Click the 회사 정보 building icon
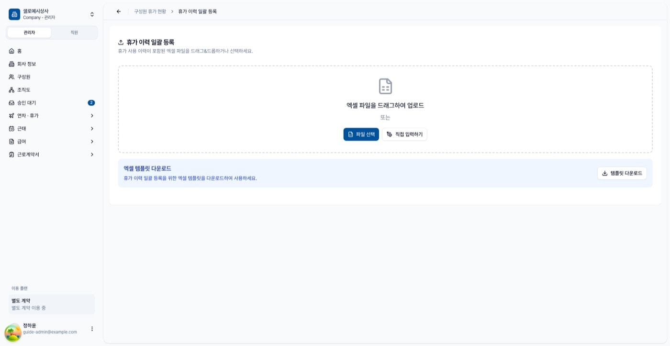The height and width of the screenshot is (346, 670). coord(11,64)
